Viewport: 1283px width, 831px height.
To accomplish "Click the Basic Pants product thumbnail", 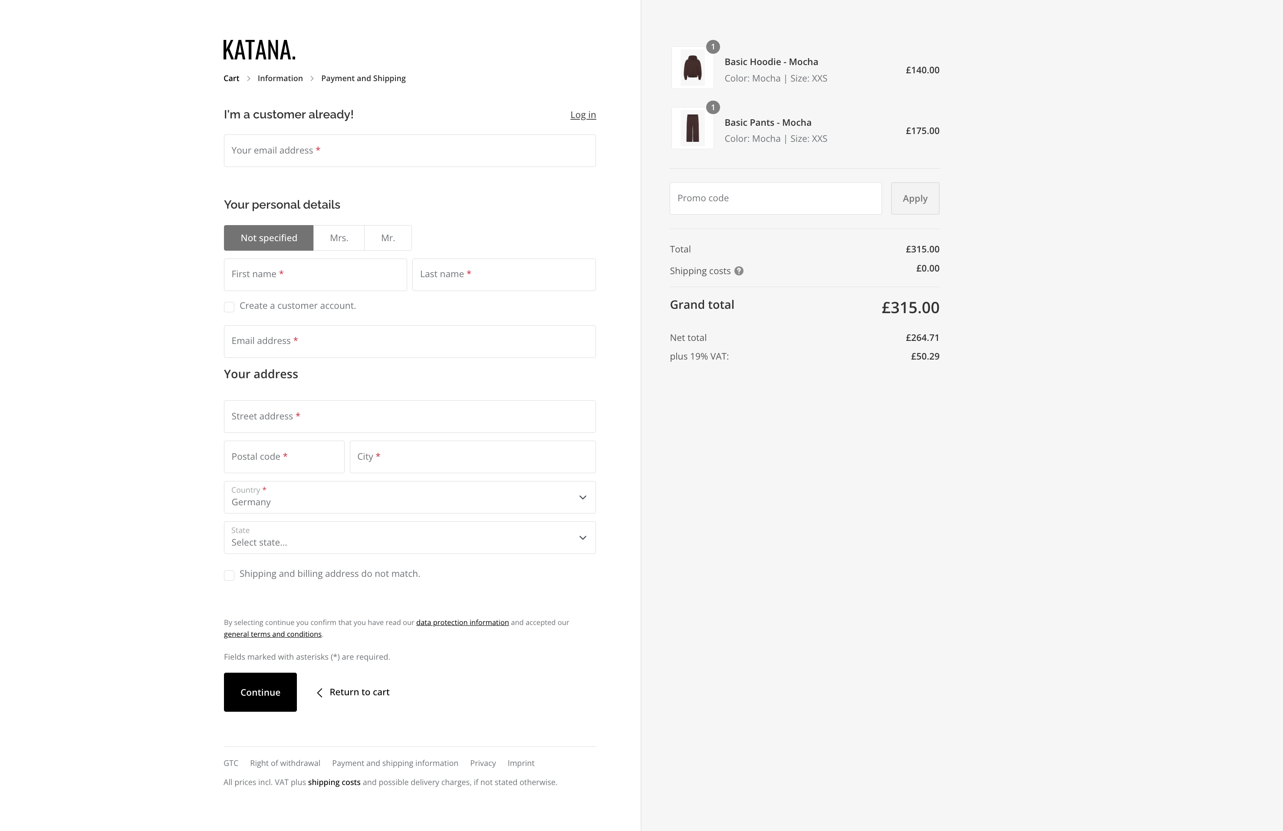I will tap(692, 128).
